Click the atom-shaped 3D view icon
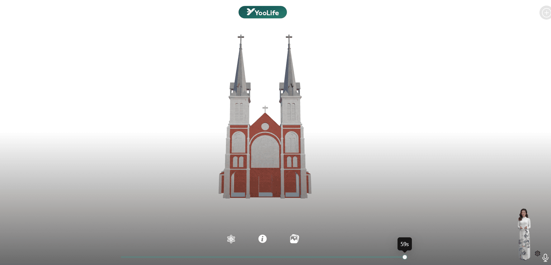Viewport: 551px width, 265px height. tap(231, 239)
